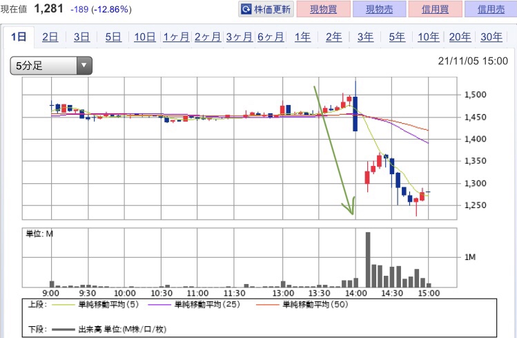The height and width of the screenshot is (338, 517).
Task: Click the 株価更新 button
Action: [266, 9]
